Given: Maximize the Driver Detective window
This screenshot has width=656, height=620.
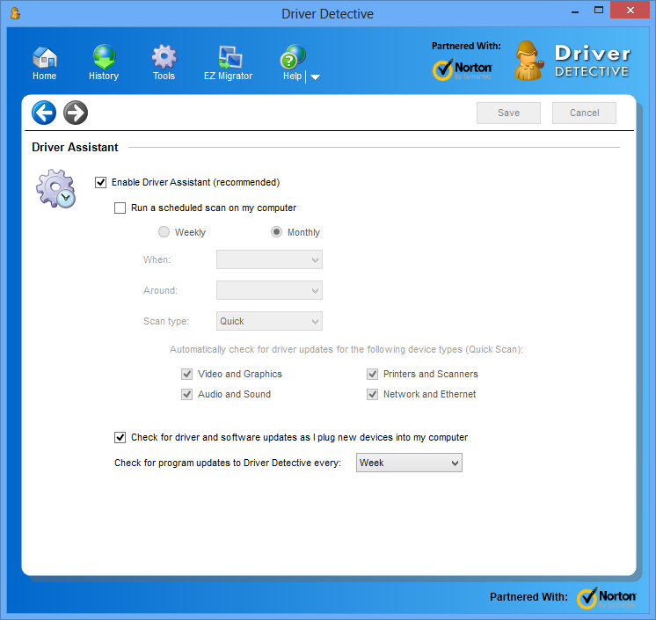Looking at the screenshot, I should (599, 10).
